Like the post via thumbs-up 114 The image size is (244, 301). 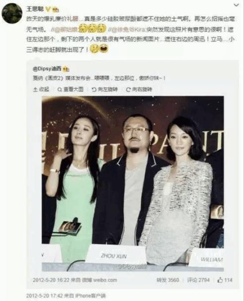225,280
